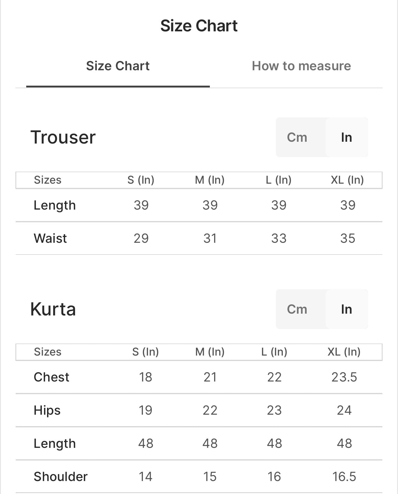
Task: Click Kurta shoulder value 16.5
Action: [x=344, y=477]
